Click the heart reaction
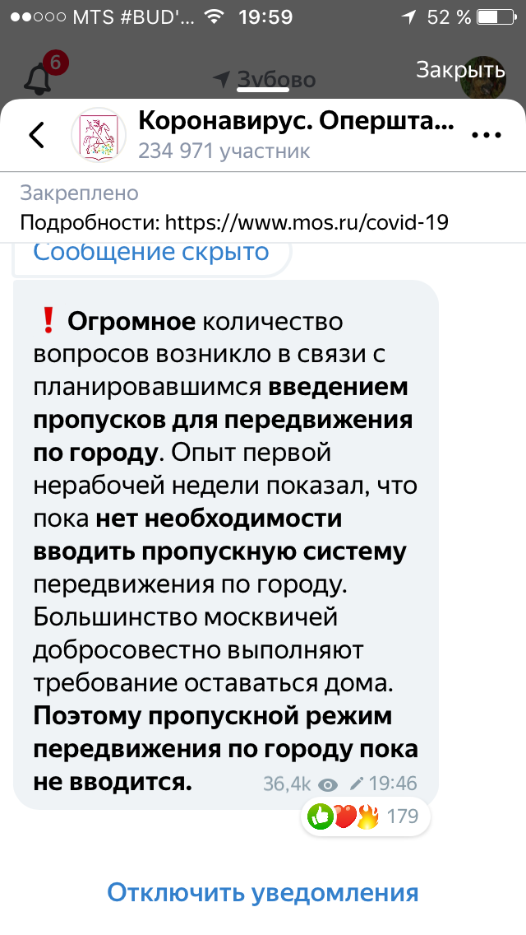 click(x=344, y=816)
